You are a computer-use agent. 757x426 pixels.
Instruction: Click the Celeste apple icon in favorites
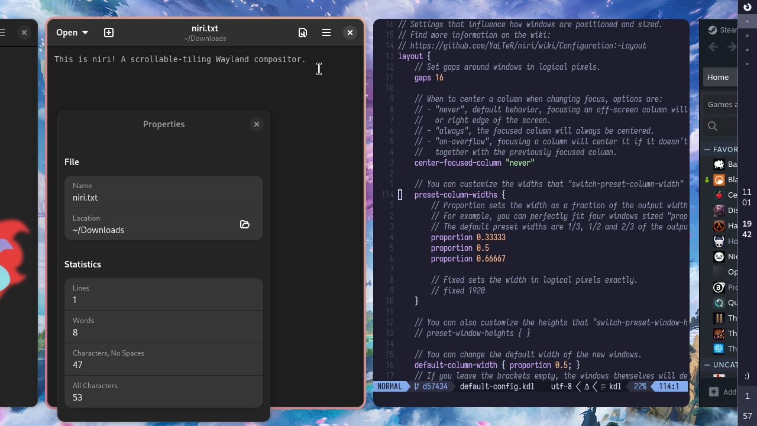[x=719, y=195]
